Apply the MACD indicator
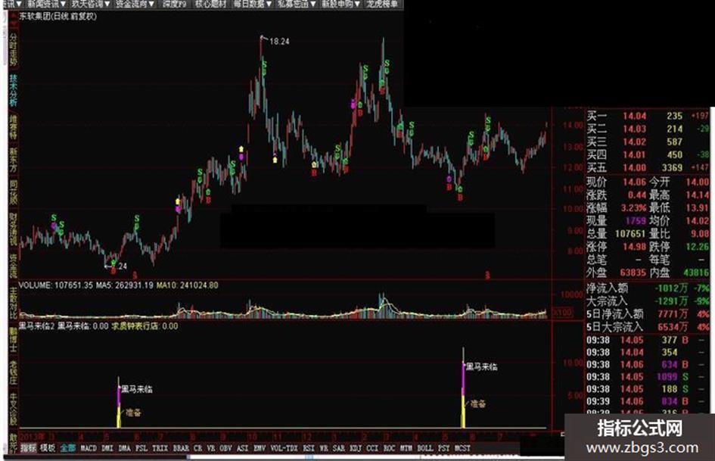715x461 pixels. coord(89,448)
